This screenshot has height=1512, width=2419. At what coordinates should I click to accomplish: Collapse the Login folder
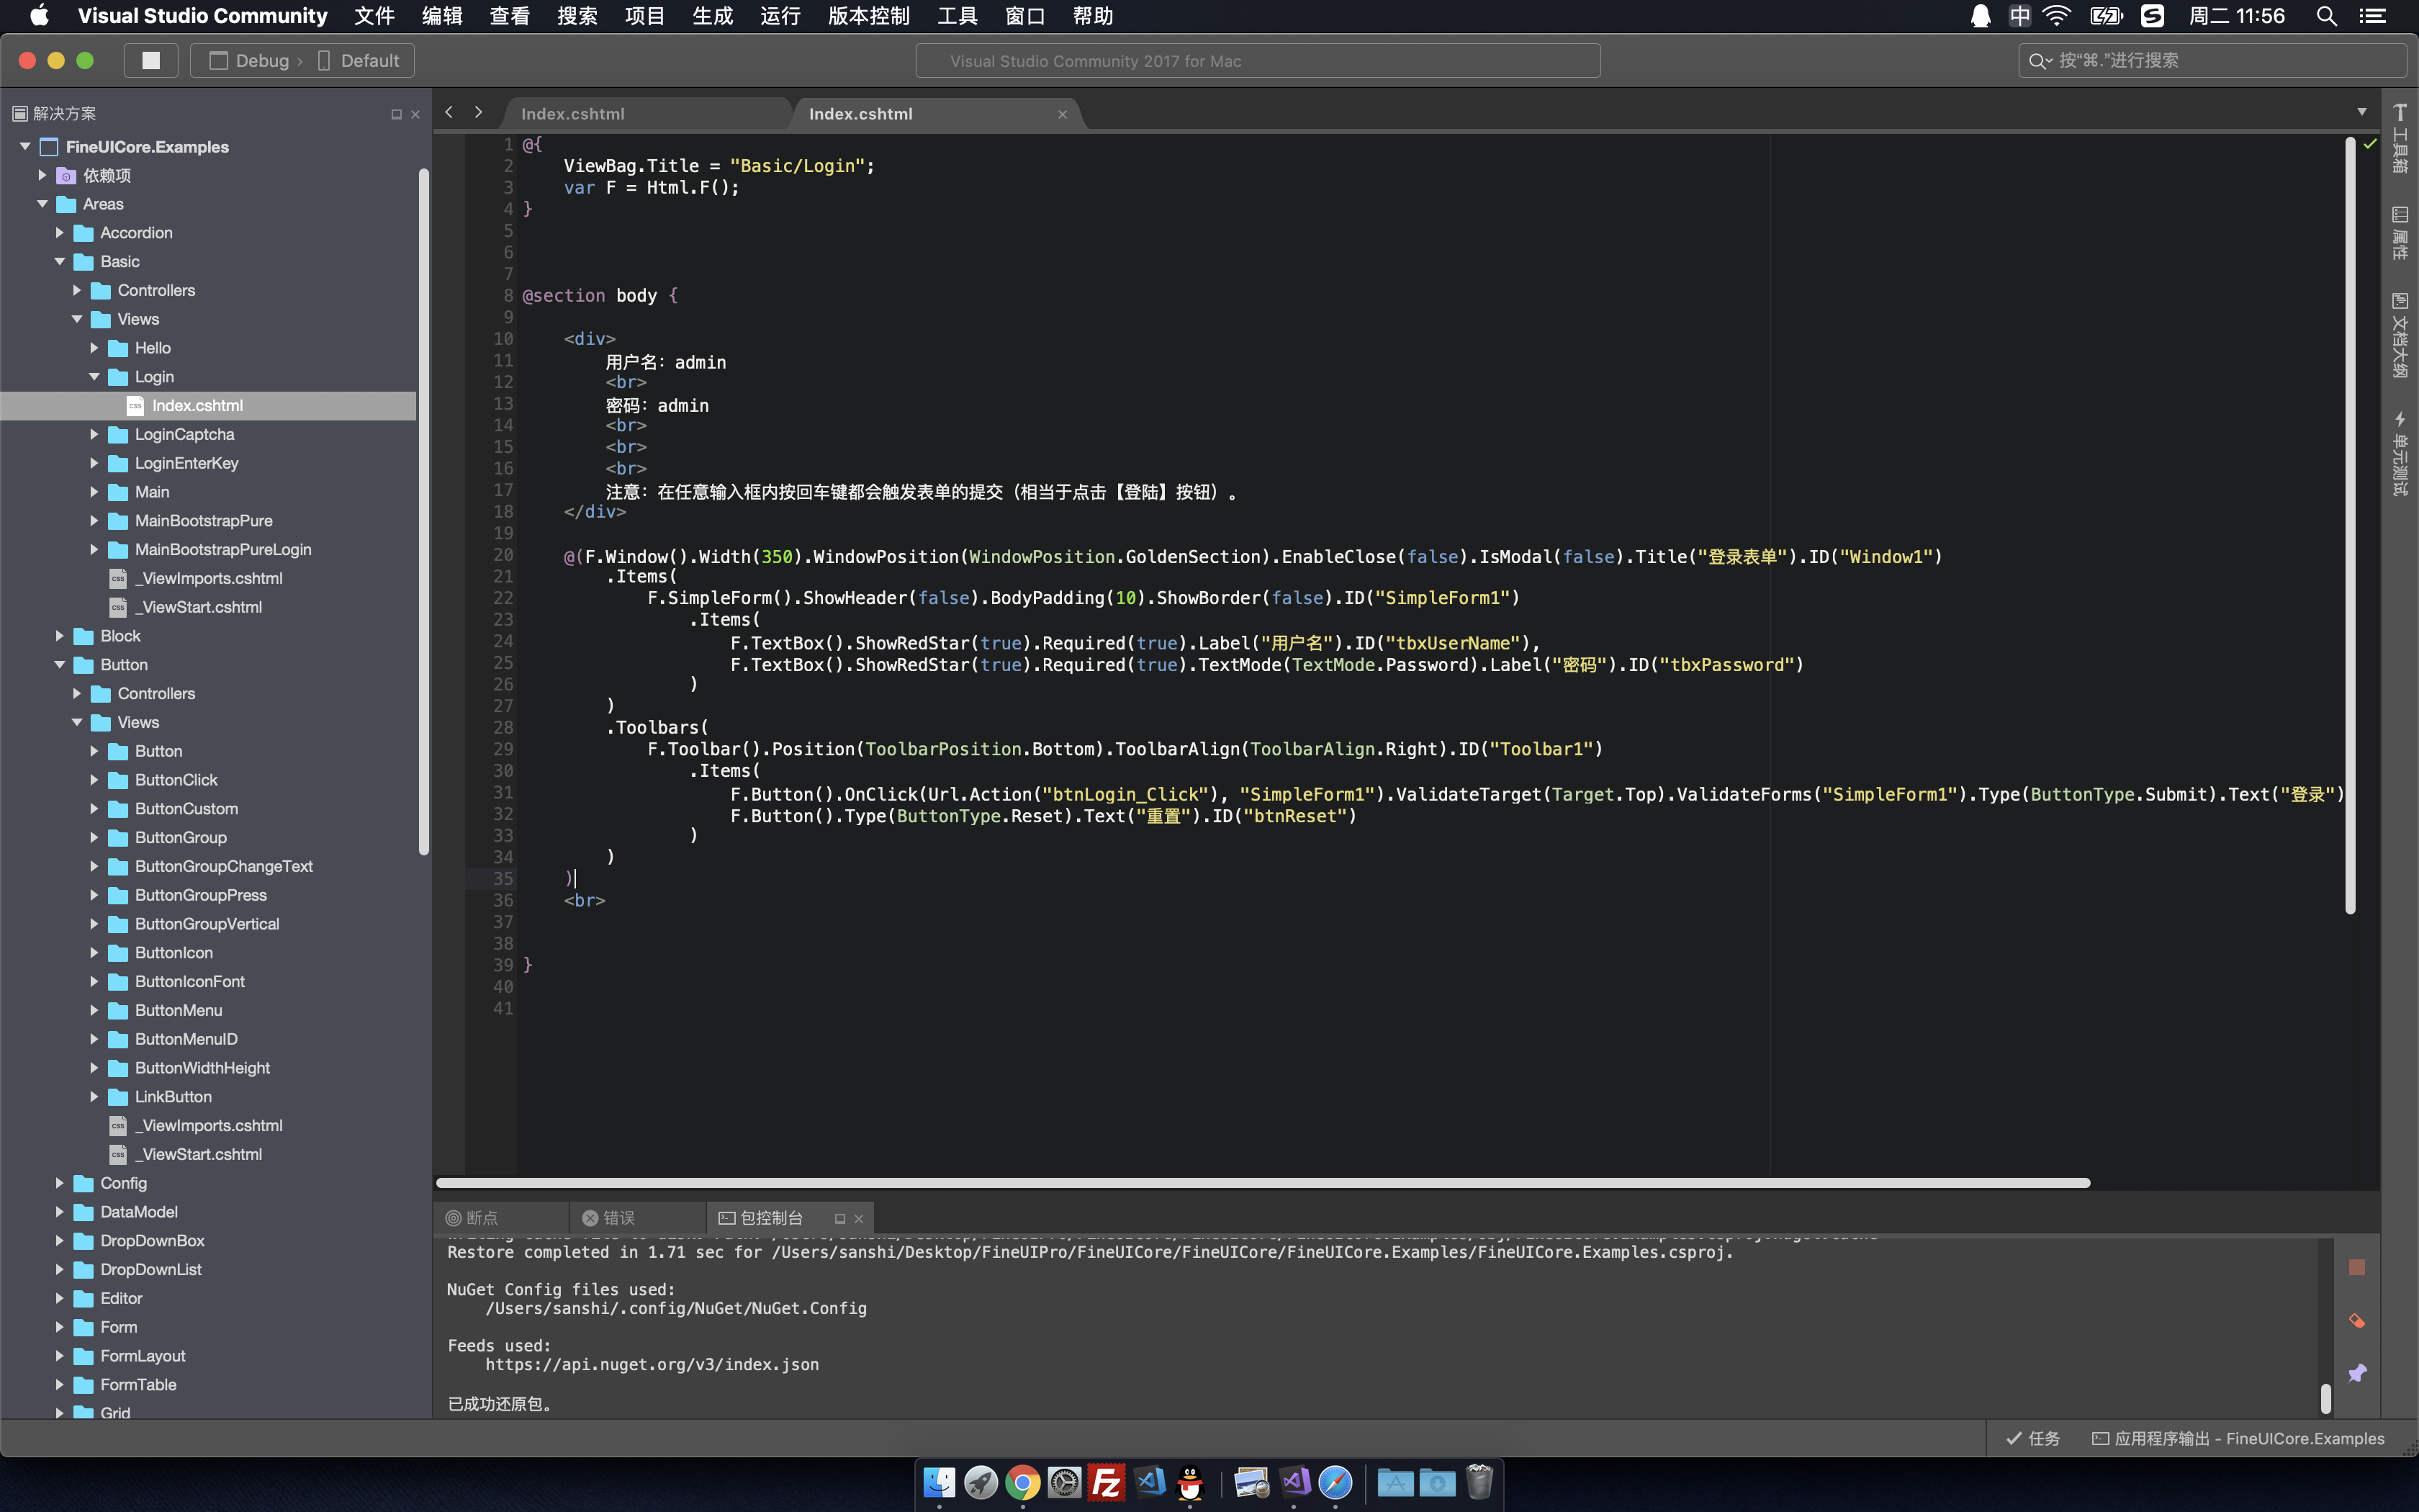[x=94, y=377]
